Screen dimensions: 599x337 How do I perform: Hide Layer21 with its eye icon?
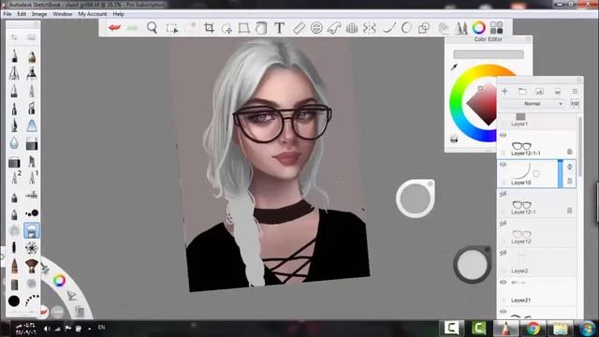(x=504, y=283)
